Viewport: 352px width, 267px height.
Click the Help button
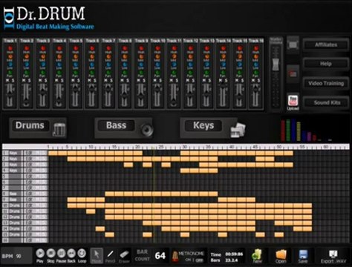(x=326, y=64)
